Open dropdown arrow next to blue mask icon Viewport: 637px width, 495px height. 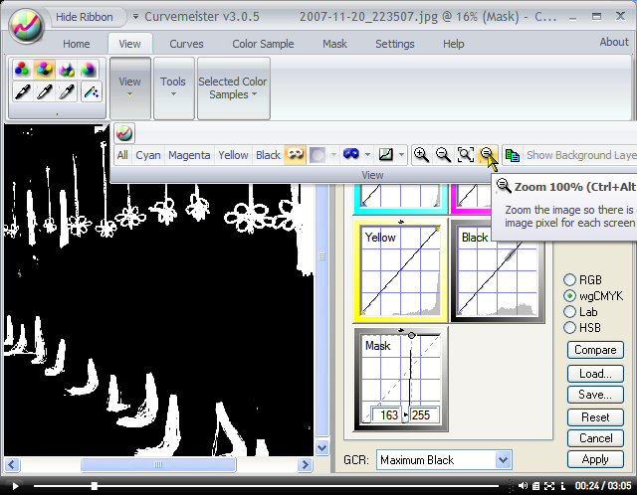click(x=367, y=155)
